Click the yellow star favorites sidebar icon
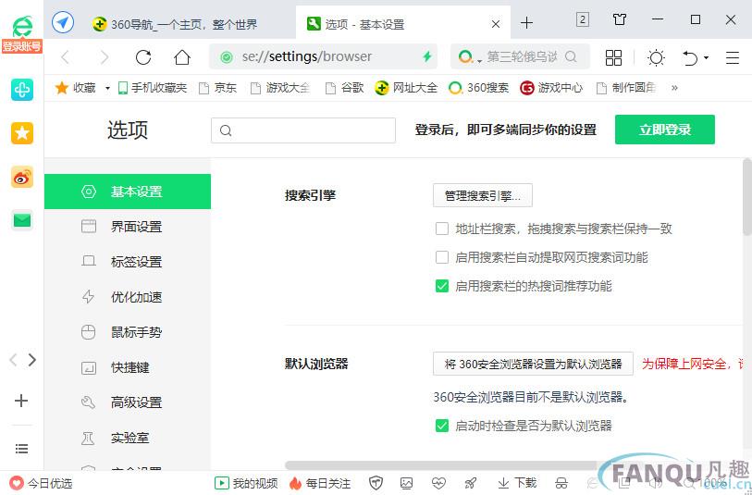 (x=22, y=133)
